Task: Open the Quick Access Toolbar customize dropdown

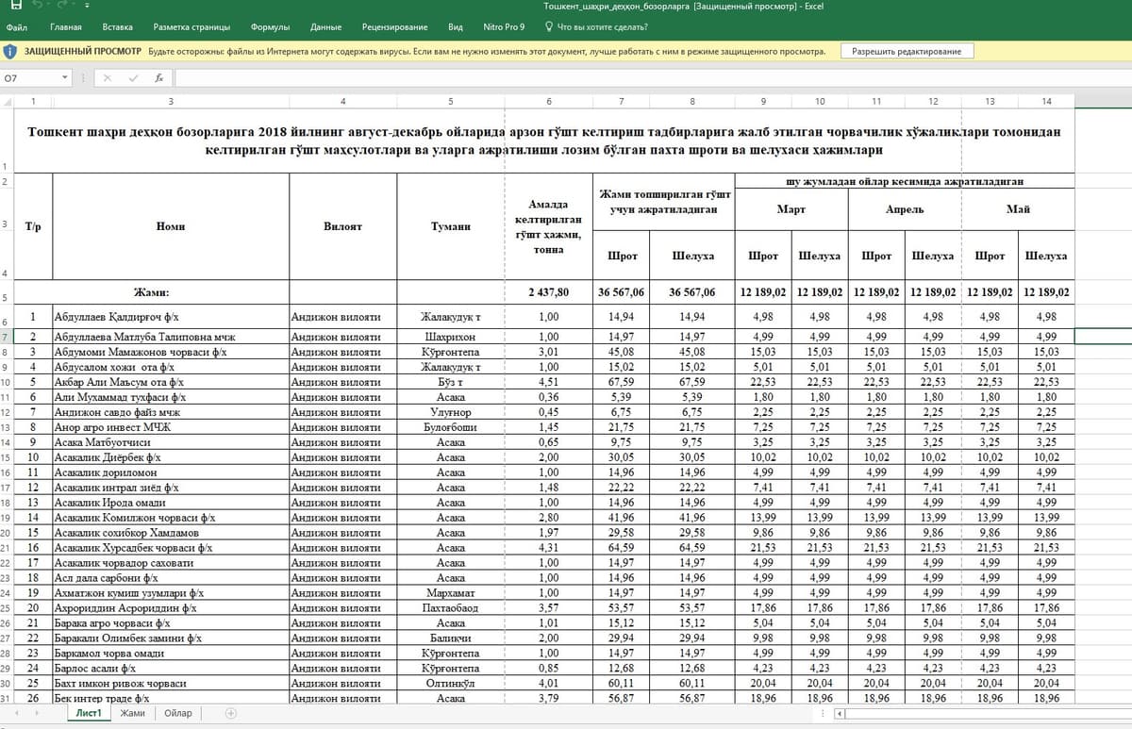Action: point(86,7)
